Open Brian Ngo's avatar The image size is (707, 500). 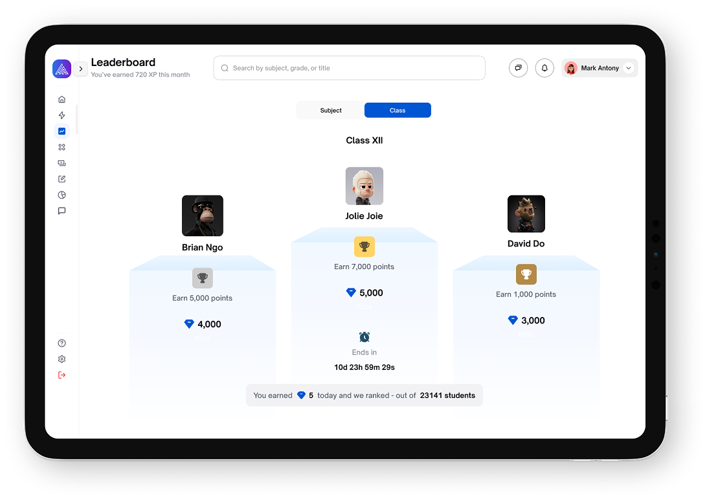[203, 216]
